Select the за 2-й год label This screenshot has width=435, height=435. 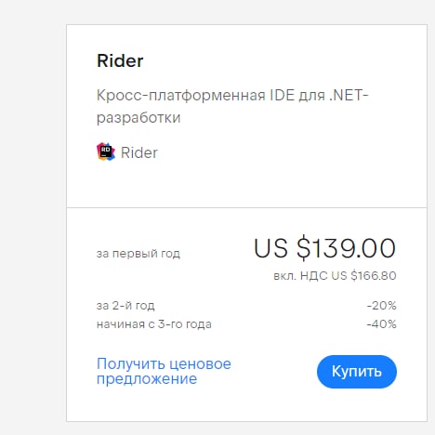(x=125, y=306)
